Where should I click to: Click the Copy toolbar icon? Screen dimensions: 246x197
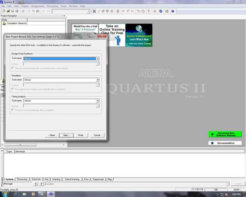tap(33, 11)
